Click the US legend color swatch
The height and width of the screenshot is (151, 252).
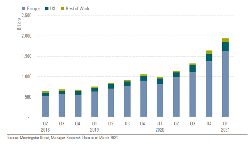pos(47,9)
